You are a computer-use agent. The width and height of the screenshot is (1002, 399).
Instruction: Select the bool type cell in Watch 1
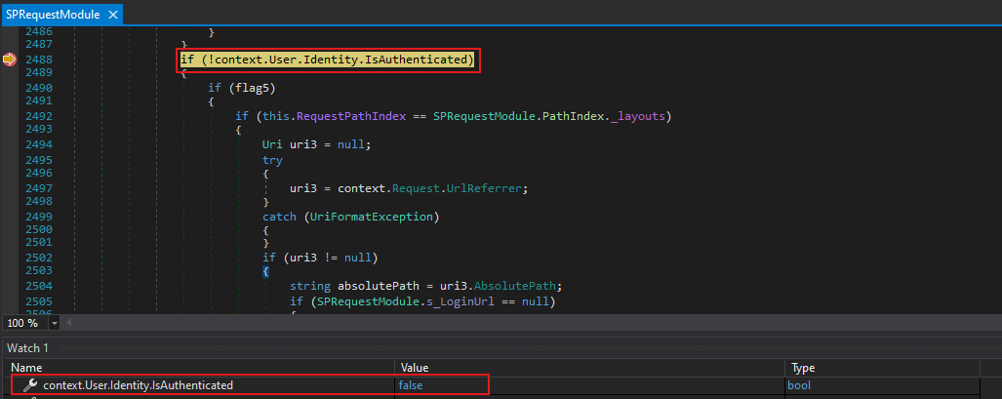click(x=801, y=385)
